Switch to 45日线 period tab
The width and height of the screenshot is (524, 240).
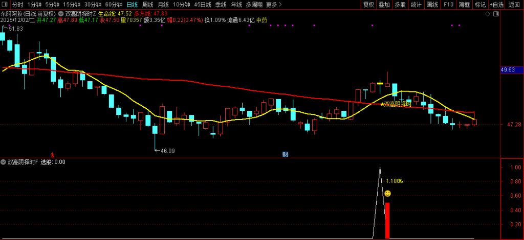pos(203,5)
